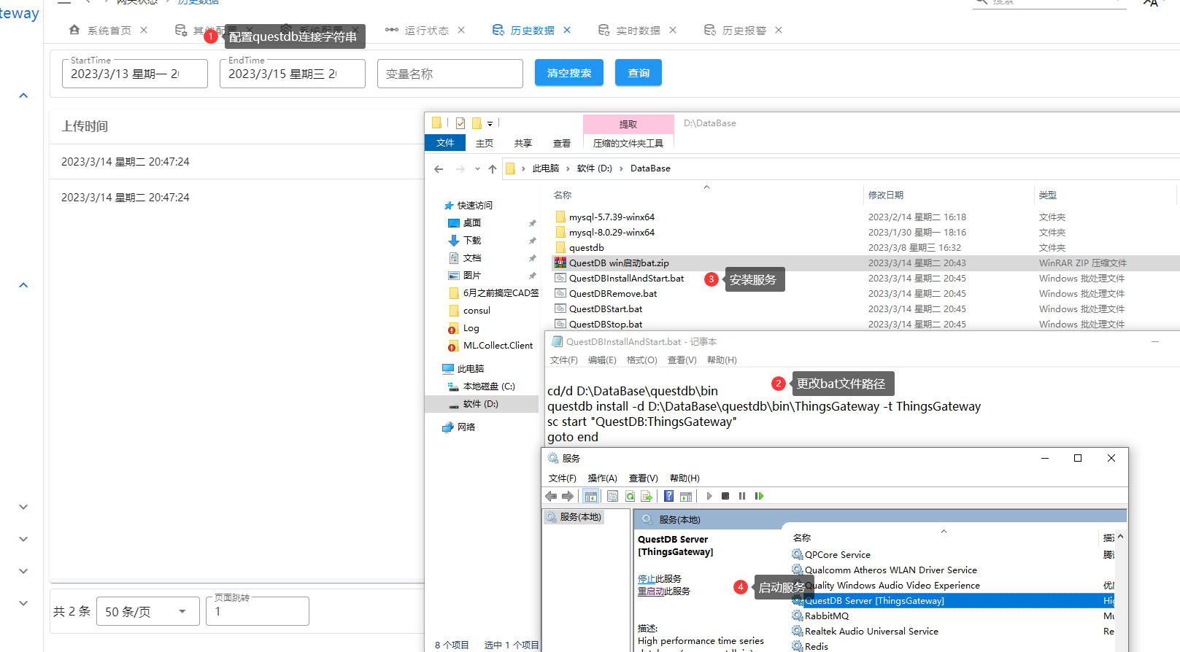
Task: Open the 操作(A) menu in Services
Action: pos(602,478)
